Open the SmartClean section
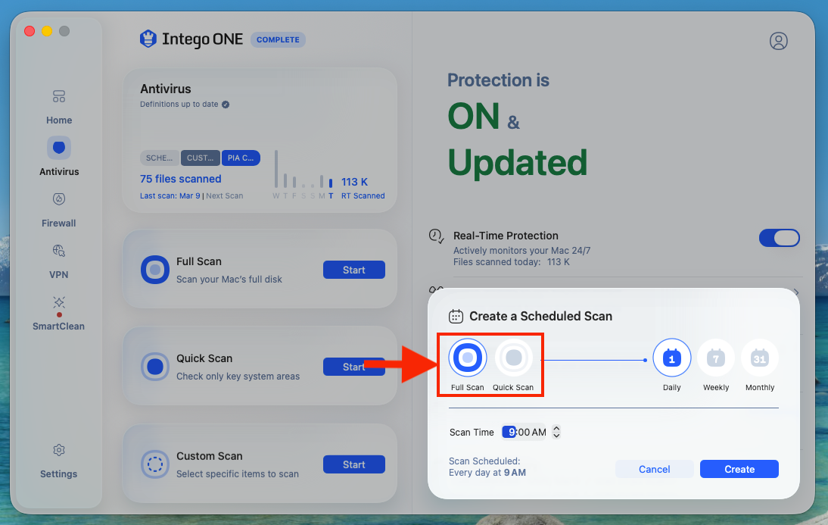Screen dimensions: 828x525 pos(58,313)
